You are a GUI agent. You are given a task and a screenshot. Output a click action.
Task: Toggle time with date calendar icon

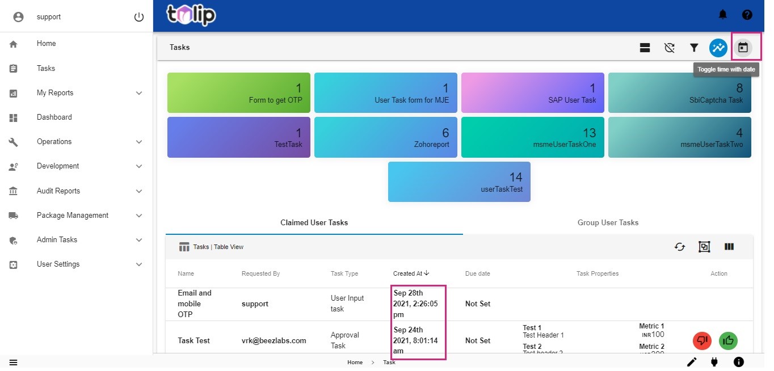[x=743, y=48]
